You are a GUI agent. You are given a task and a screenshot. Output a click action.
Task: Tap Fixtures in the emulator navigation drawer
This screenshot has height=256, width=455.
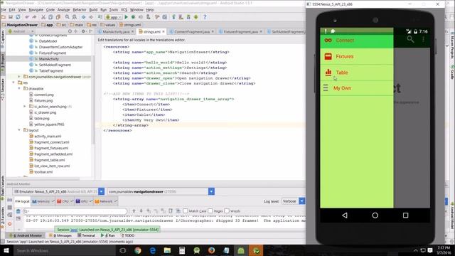(357, 56)
